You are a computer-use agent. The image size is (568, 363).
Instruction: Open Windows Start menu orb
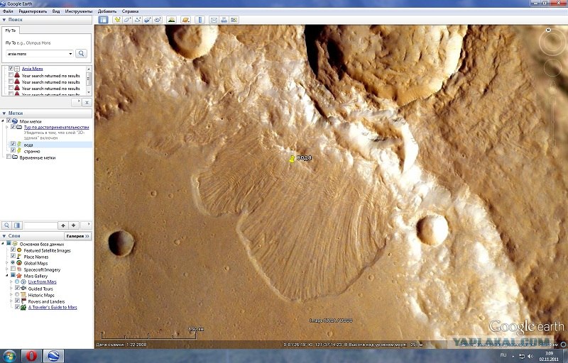(x=9, y=356)
